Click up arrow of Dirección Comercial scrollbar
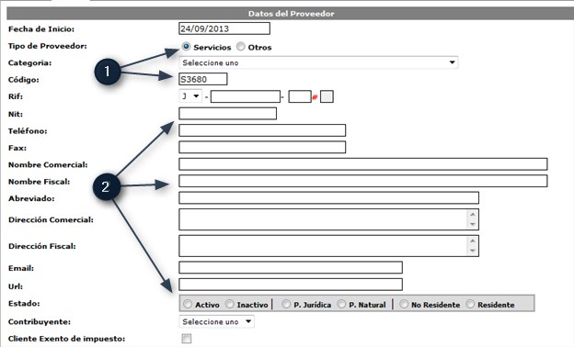Viewport: 574px width, 347px height. 473,215
